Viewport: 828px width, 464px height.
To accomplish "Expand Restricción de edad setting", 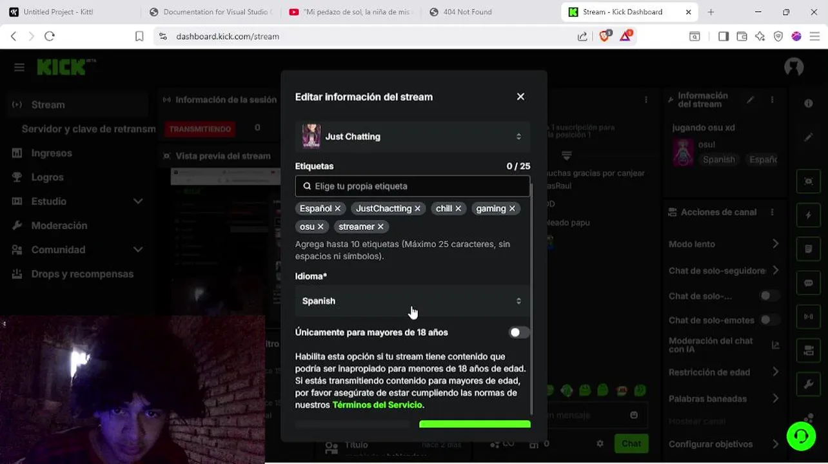I will pos(724,372).
